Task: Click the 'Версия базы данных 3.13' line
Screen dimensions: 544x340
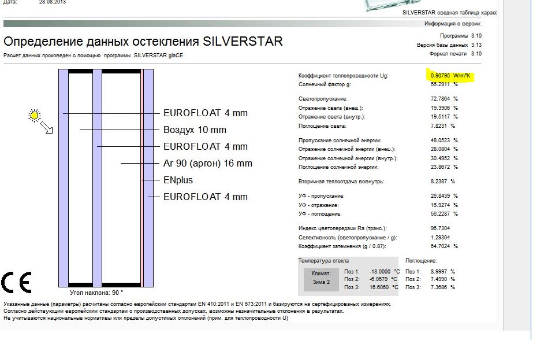Action: pyautogui.click(x=449, y=45)
